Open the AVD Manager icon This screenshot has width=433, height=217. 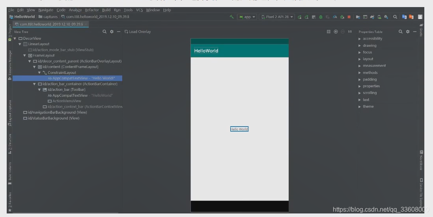379,17
